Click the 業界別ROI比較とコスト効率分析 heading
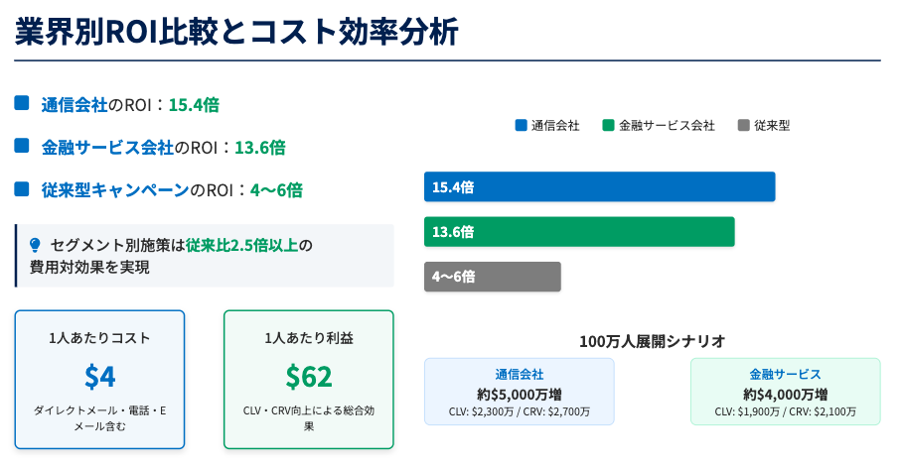Viewport: 901px width, 465px height. point(237,32)
